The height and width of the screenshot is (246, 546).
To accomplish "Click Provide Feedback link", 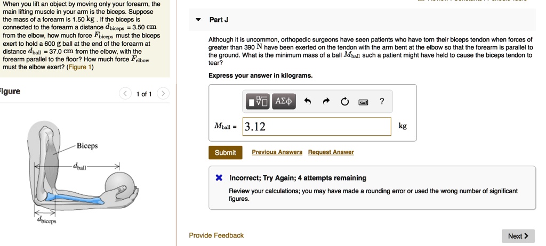I will pyautogui.click(x=216, y=235).
